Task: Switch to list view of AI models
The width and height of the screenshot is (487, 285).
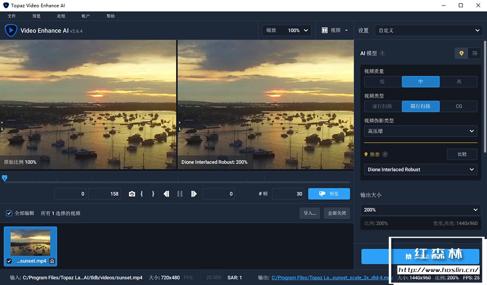Action: (x=475, y=53)
